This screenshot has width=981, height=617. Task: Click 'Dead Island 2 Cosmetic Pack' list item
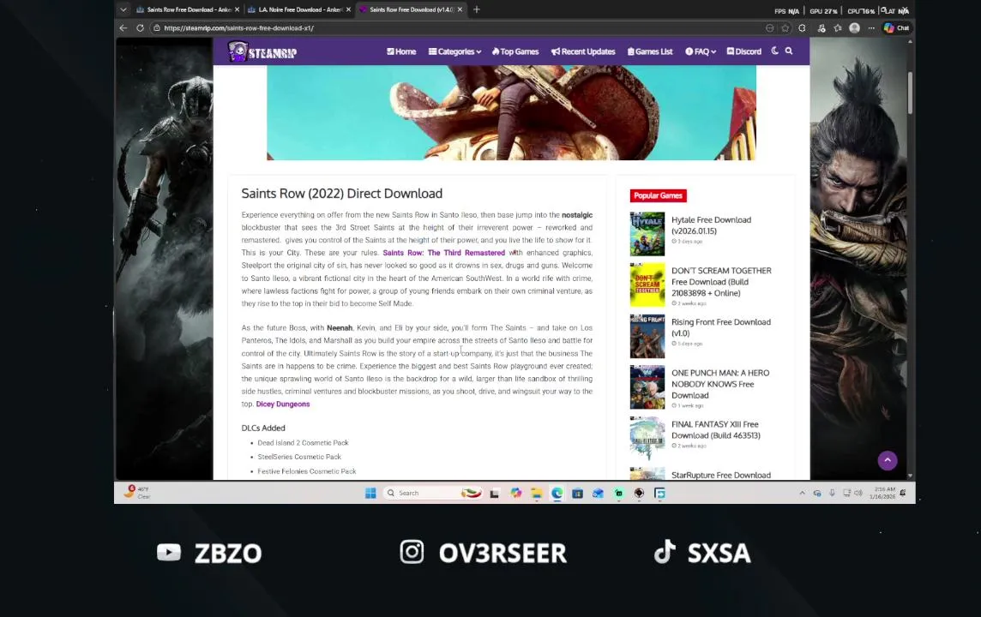click(303, 442)
